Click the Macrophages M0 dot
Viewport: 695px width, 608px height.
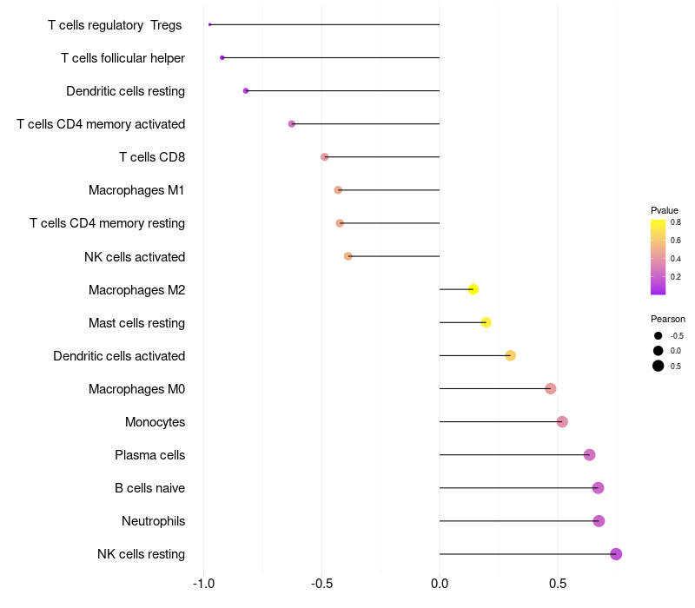click(551, 388)
